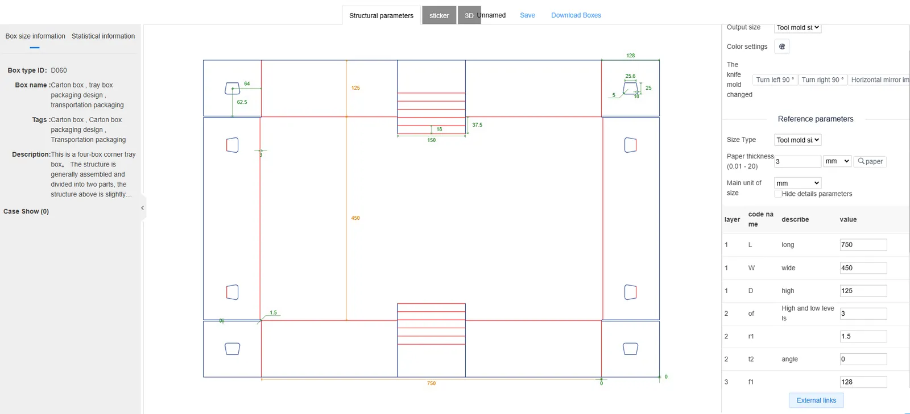Click the orange 125 height dimension label
910x414 pixels.
click(x=355, y=88)
